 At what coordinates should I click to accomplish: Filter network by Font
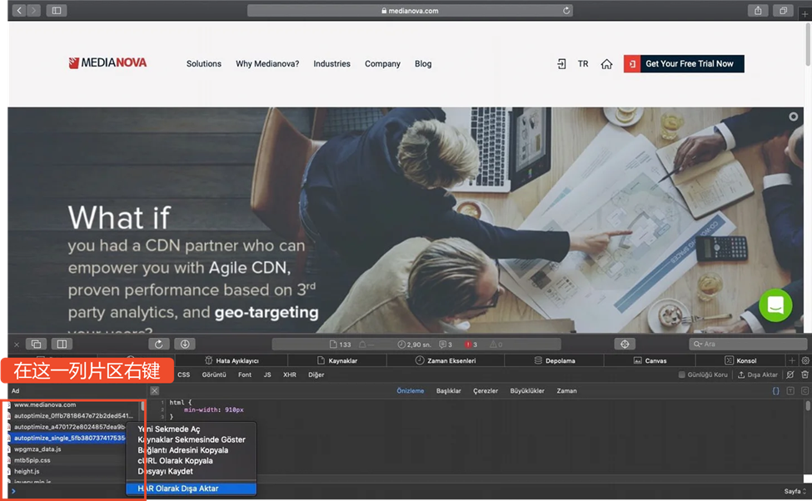245,375
